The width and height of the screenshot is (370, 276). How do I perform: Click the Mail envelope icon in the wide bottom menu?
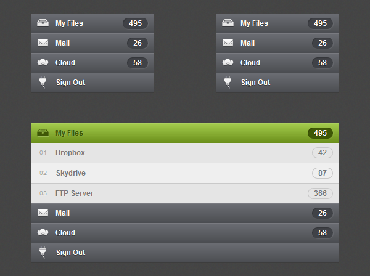43,213
